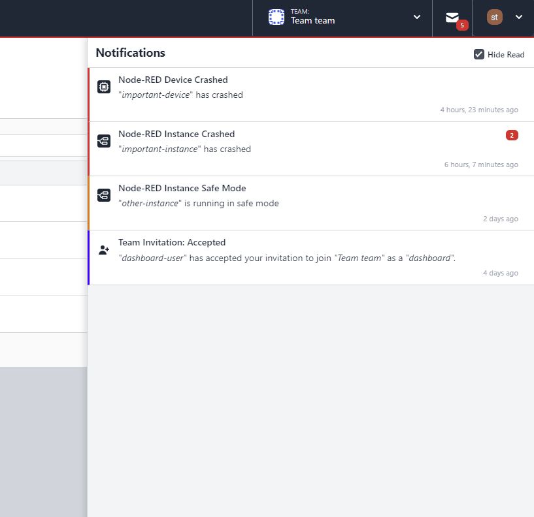
Task: Click the timestamp reading 4 hours, 23 minutes ago
Action: coord(479,110)
